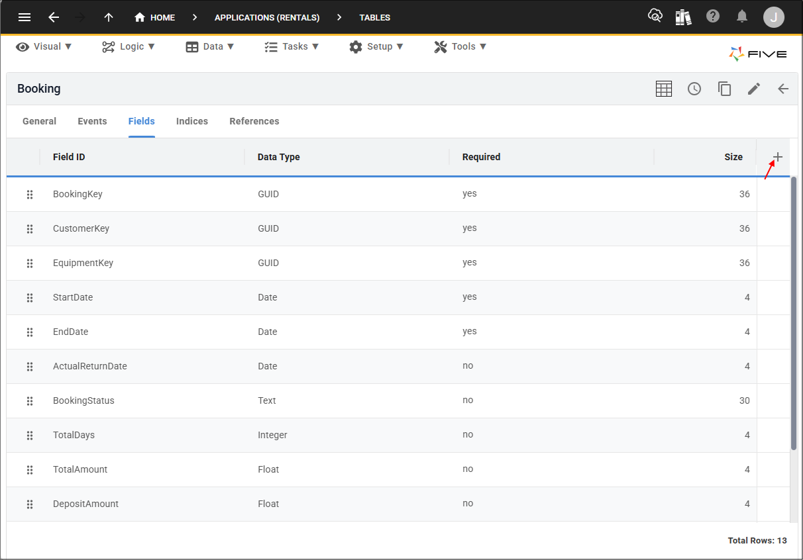Click the back arrow in Booking header
The height and width of the screenshot is (560, 803).
(x=783, y=89)
